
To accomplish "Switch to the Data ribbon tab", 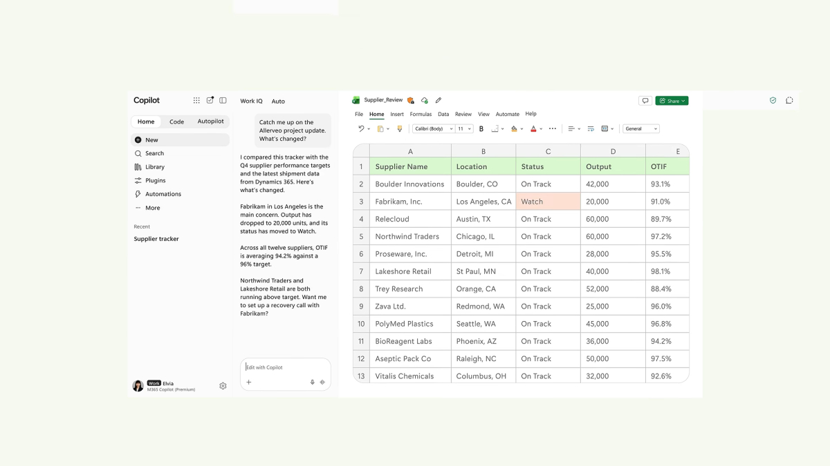I will pos(443,115).
